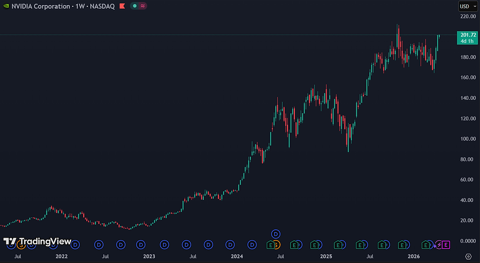This screenshot has width=480, height=263.
Task: Click the earnings marker near November 2025
Action: (x=402, y=245)
